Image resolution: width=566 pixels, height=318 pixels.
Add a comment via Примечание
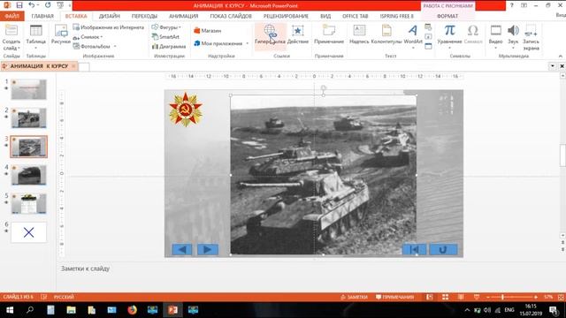point(329,35)
